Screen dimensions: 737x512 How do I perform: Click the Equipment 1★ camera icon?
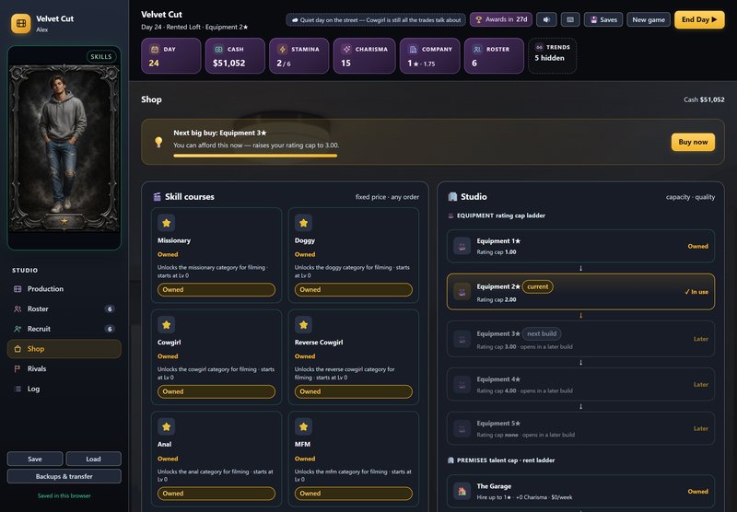(462, 246)
